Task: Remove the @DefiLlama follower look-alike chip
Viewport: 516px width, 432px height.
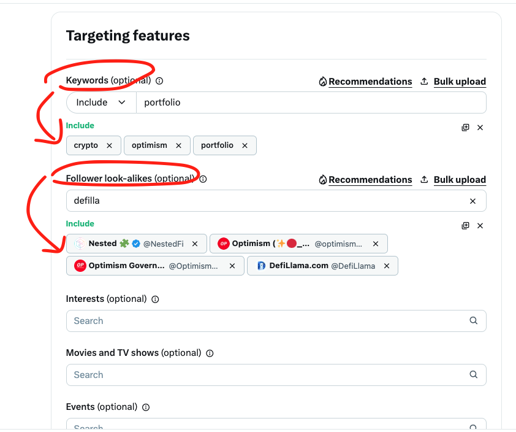Action: coord(386,266)
